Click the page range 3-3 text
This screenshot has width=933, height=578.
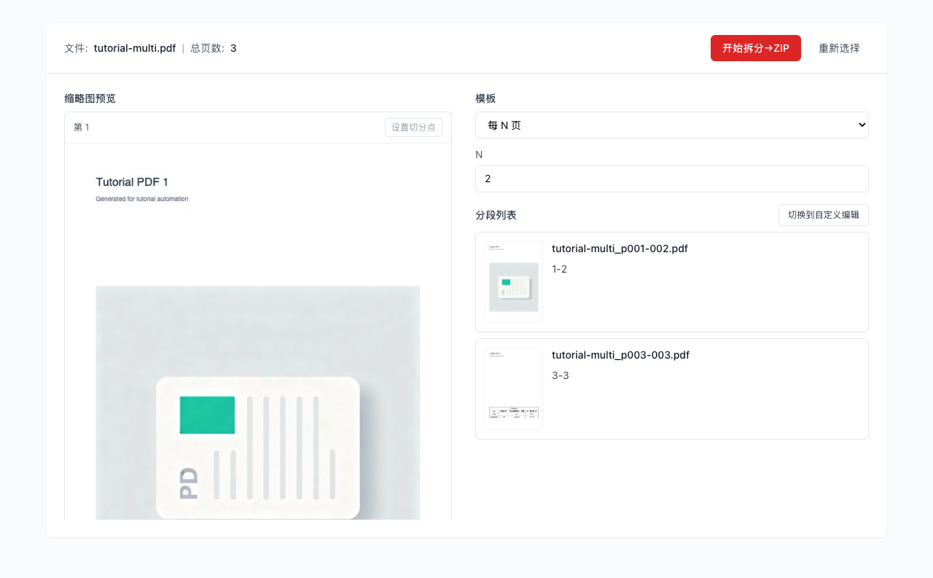pyautogui.click(x=560, y=375)
